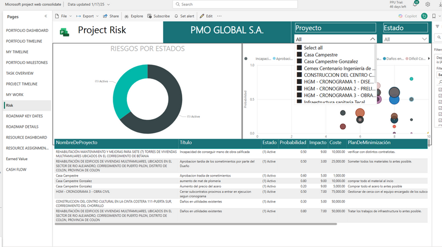The image size is (442, 247).
Task: Click the table vertical scrollbar
Action: coord(429,142)
